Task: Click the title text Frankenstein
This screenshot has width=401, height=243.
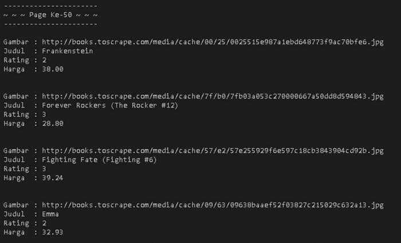Action: click(68, 51)
